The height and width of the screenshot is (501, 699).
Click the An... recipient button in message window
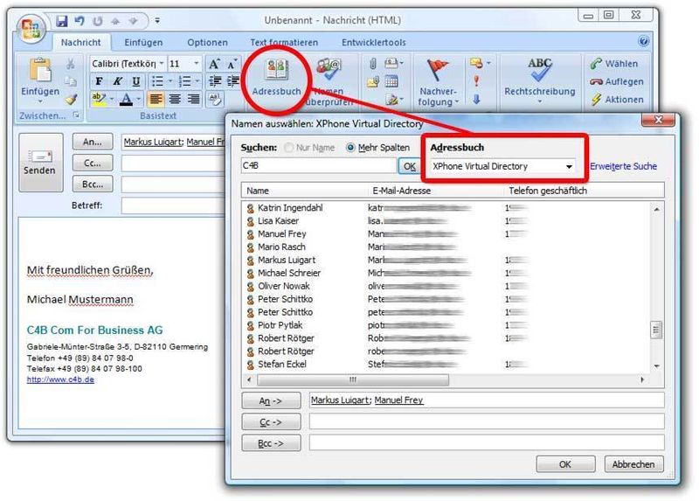[x=93, y=142]
